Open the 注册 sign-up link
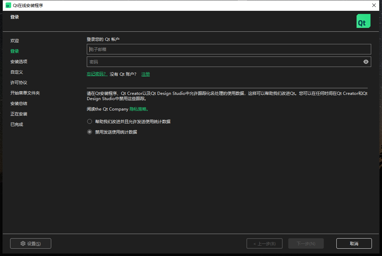Viewport: 382px width, 256px height. pyautogui.click(x=146, y=74)
